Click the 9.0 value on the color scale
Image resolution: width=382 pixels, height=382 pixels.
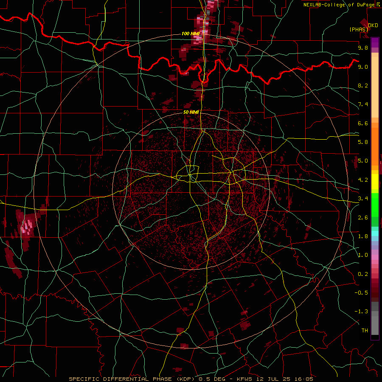click(363, 67)
